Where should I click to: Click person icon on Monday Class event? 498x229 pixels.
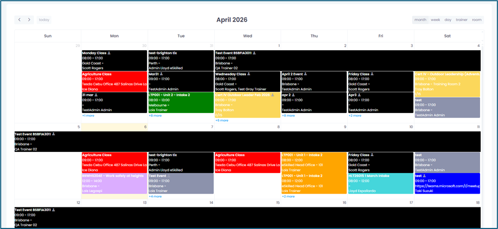109,53
